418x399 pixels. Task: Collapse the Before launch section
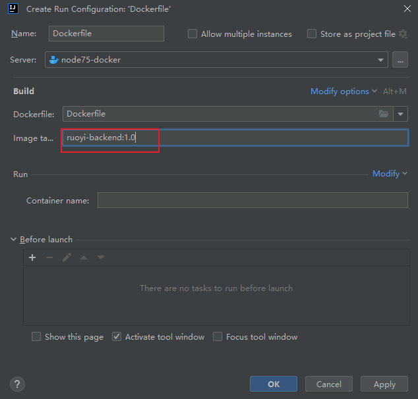tap(14, 240)
